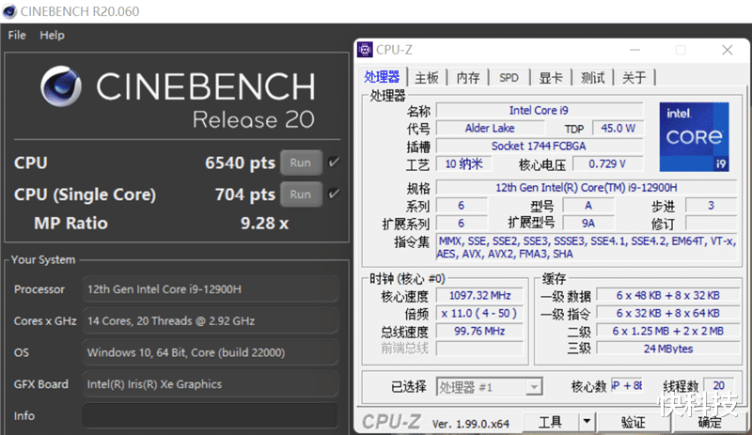The width and height of the screenshot is (752, 435).
Task: Click the 704 pts single core score
Action: click(x=244, y=194)
